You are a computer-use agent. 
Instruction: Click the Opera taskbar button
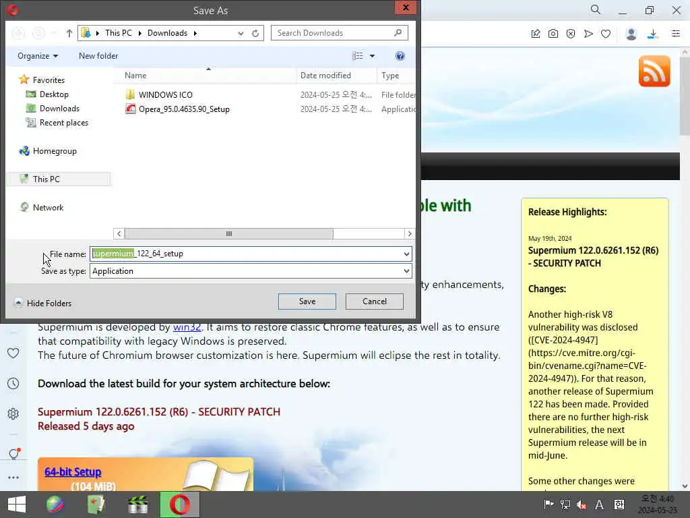coord(179,505)
